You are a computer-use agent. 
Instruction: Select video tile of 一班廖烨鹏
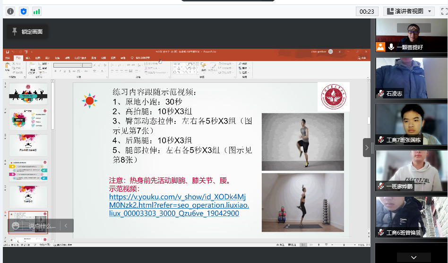point(411,170)
